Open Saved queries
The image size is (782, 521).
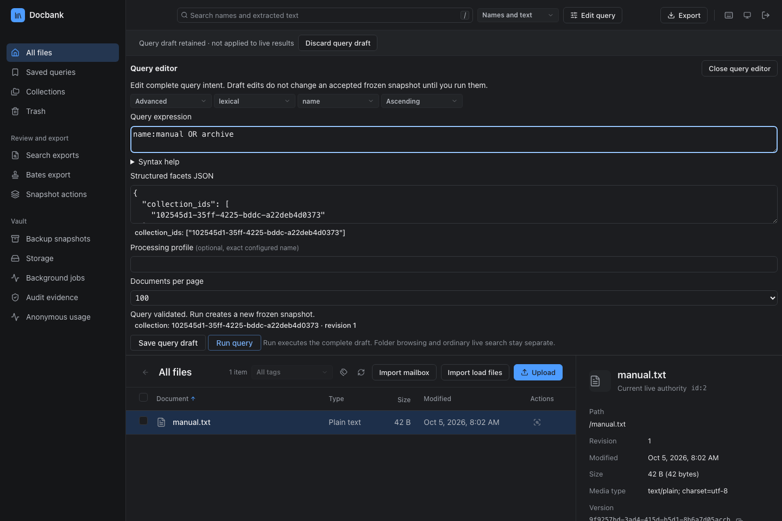tap(62, 72)
